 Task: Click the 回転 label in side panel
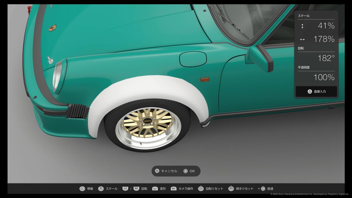[x=301, y=48]
